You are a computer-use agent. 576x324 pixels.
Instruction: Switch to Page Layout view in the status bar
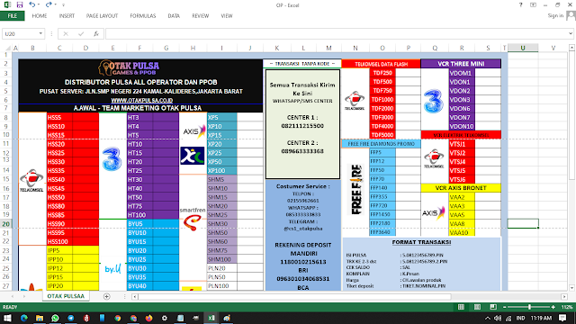pos(477,307)
